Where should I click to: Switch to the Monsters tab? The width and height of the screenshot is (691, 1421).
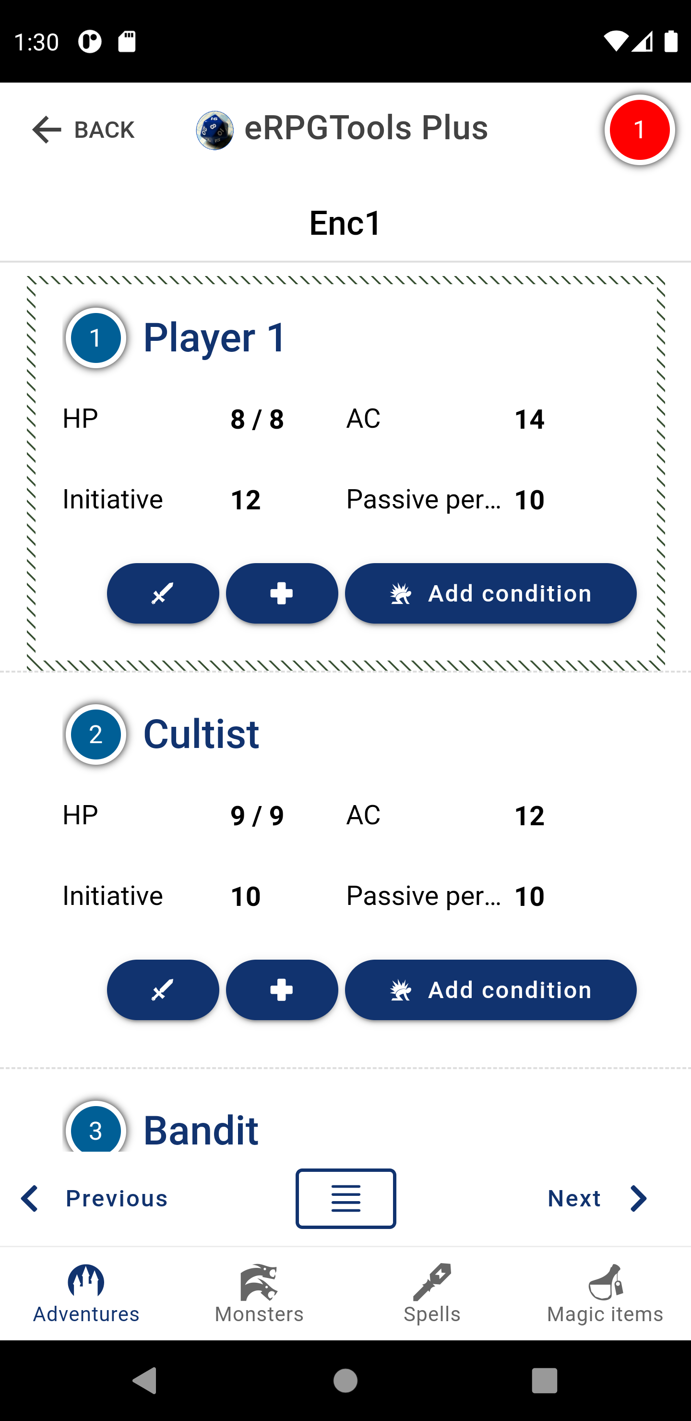coord(259,1294)
